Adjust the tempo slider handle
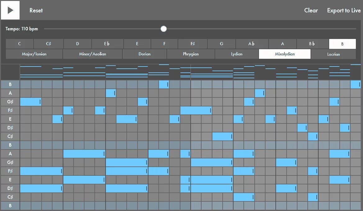The width and height of the screenshot is (363, 211). (x=164, y=29)
